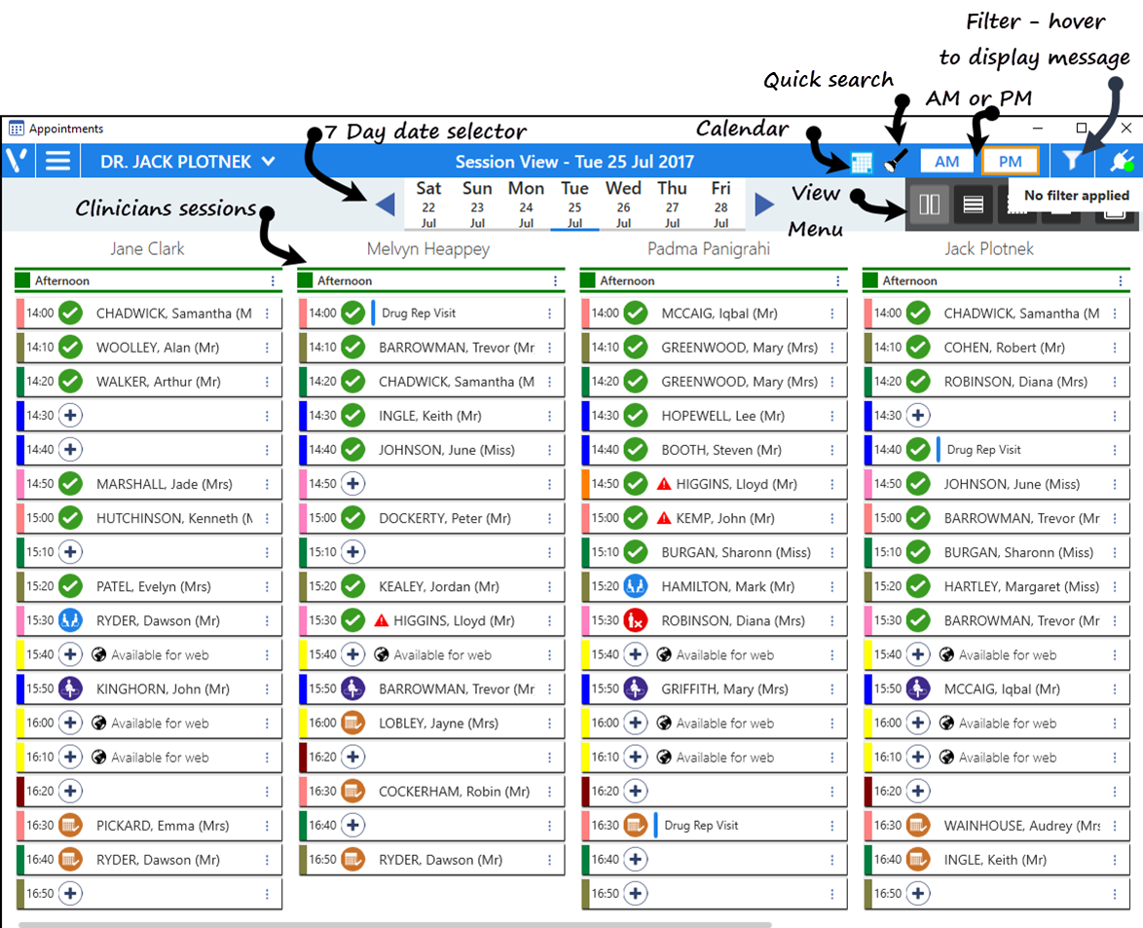The image size is (1143, 928).
Task: Open Jane Clark's Afternoon session options menu
Action: pyautogui.click(x=273, y=280)
